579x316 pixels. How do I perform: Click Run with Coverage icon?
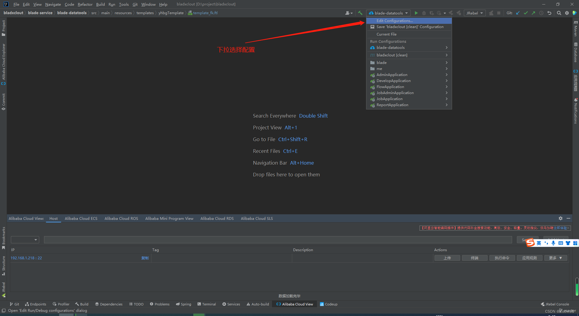coord(432,13)
